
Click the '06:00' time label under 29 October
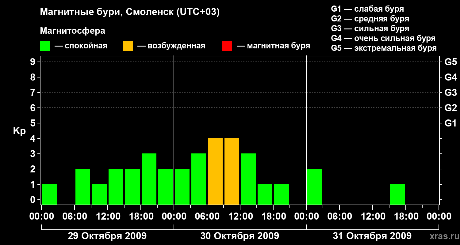(75, 217)
